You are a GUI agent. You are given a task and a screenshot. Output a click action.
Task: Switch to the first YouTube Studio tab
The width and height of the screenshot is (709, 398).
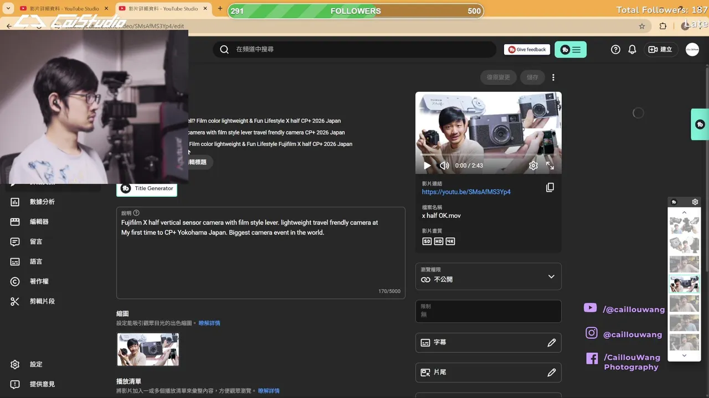coord(64,9)
